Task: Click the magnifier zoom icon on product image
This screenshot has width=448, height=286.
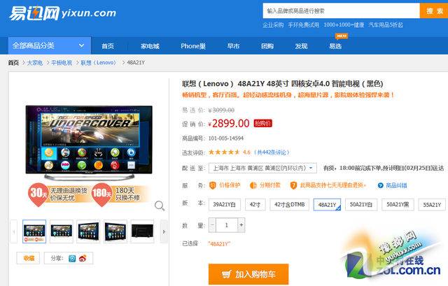Action: (x=160, y=206)
